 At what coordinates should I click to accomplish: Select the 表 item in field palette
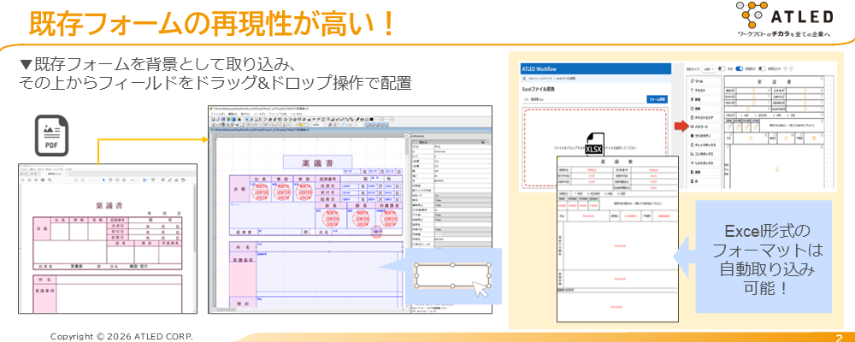tap(705, 181)
